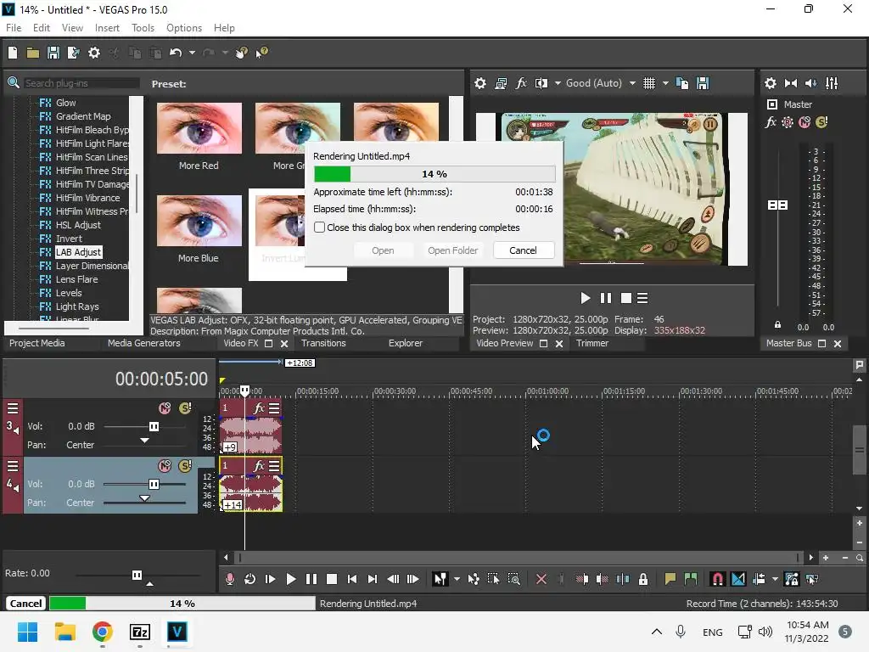
Task: Select the More Red preset thumbnail
Action: [x=199, y=128]
